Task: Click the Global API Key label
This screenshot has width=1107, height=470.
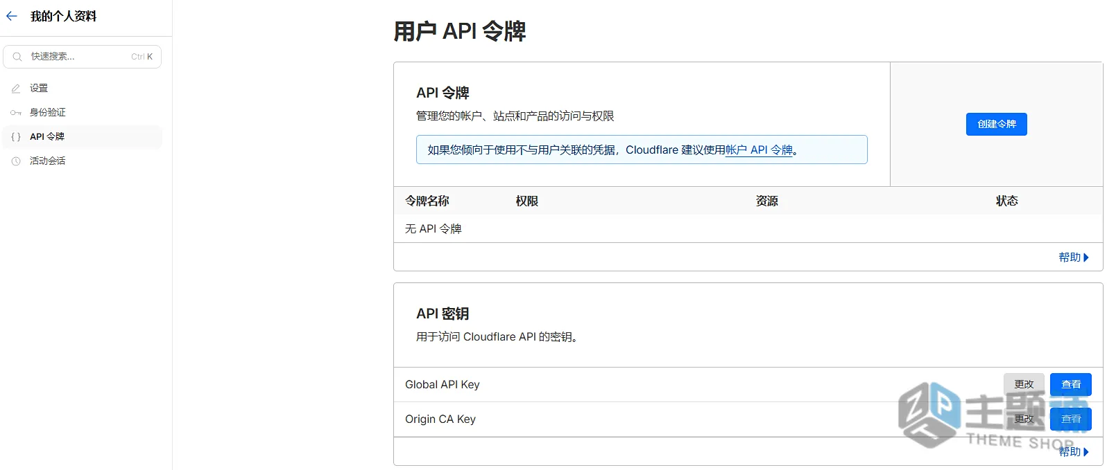Action: [x=443, y=384]
